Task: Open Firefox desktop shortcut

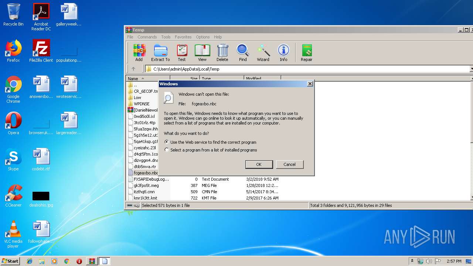Action: click(13, 51)
